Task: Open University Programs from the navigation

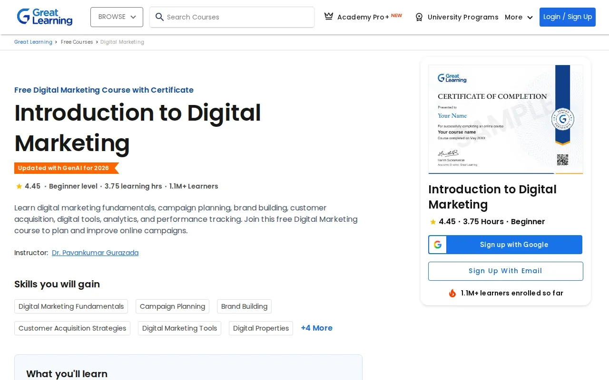Action: pyautogui.click(x=457, y=17)
